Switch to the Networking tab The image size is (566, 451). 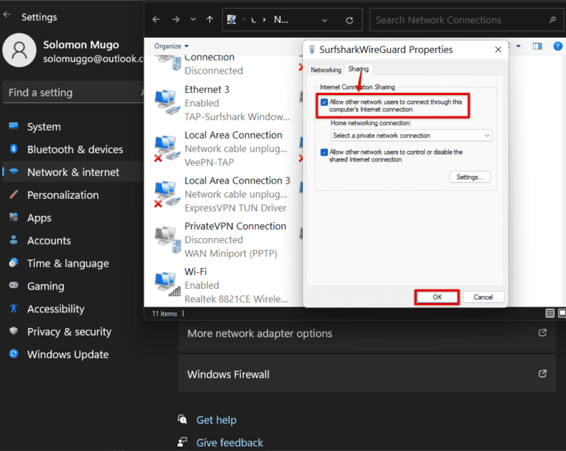click(326, 70)
